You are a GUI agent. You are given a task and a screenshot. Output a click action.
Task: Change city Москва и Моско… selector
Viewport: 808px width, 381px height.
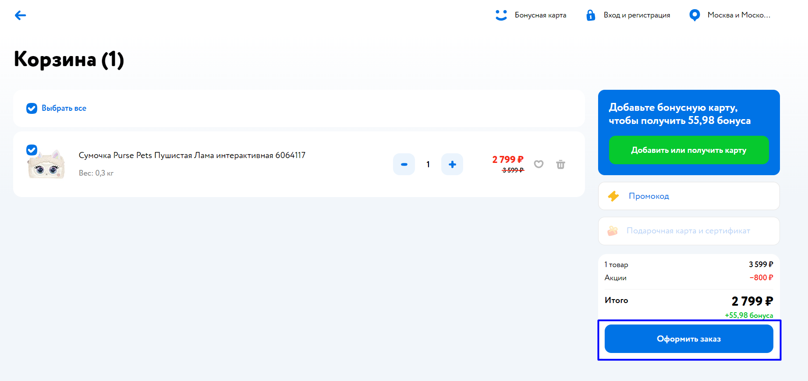pyautogui.click(x=739, y=15)
